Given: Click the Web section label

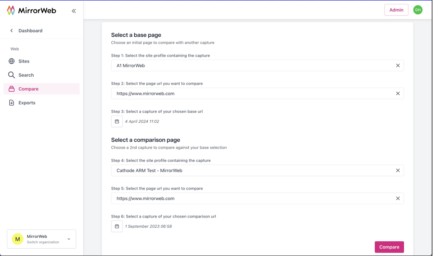Looking at the screenshot, I should click(x=15, y=49).
